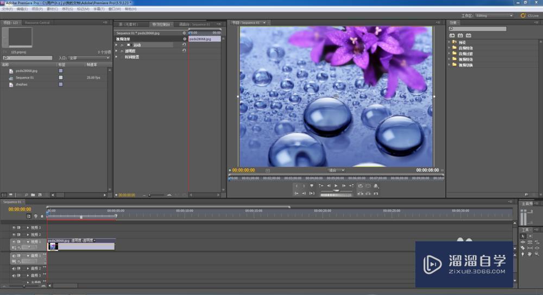Go to In point button

pos(297,194)
